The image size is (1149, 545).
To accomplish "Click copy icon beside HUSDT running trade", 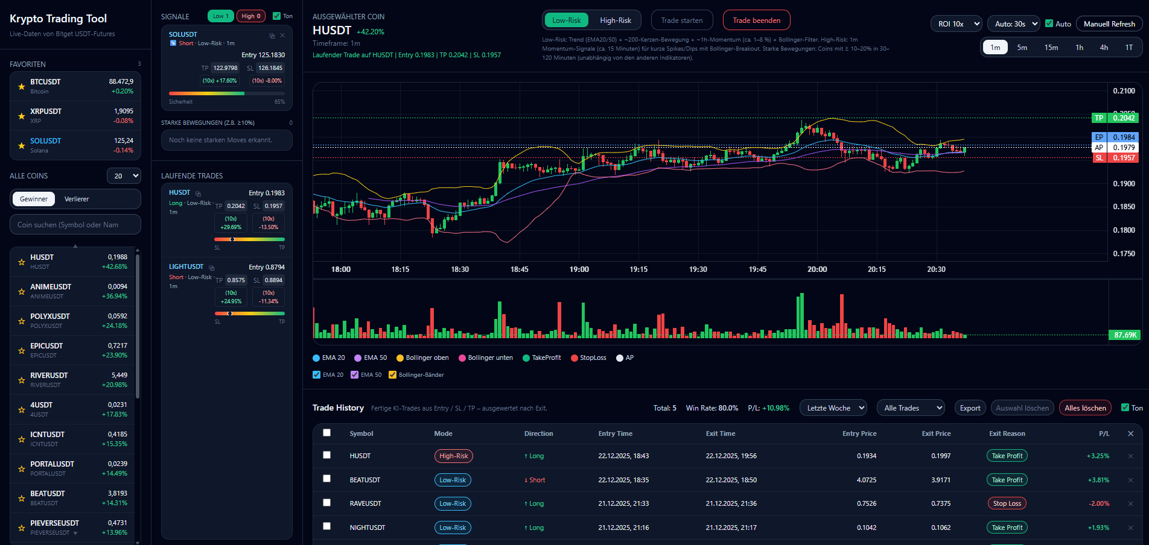I will click(198, 194).
